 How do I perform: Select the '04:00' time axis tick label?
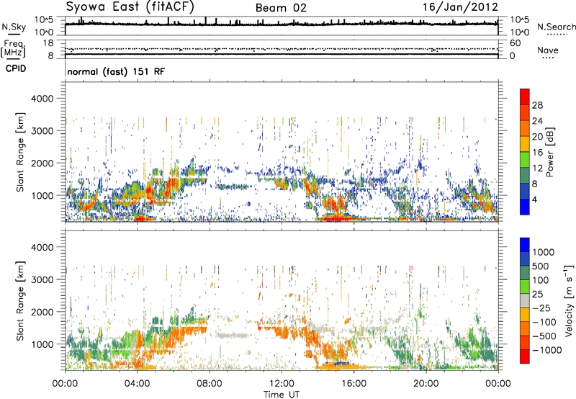(x=137, y=384)
